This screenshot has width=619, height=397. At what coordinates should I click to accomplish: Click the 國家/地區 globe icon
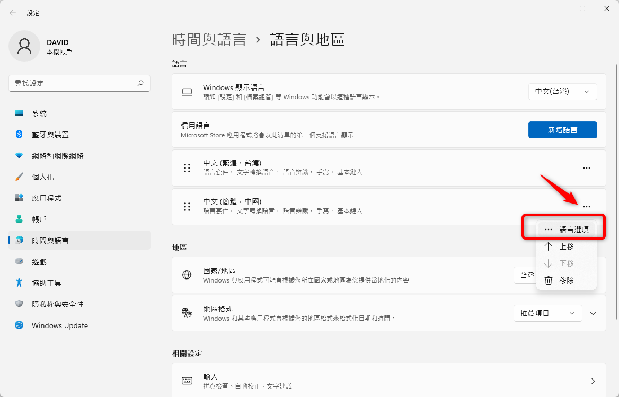(187, 275)
